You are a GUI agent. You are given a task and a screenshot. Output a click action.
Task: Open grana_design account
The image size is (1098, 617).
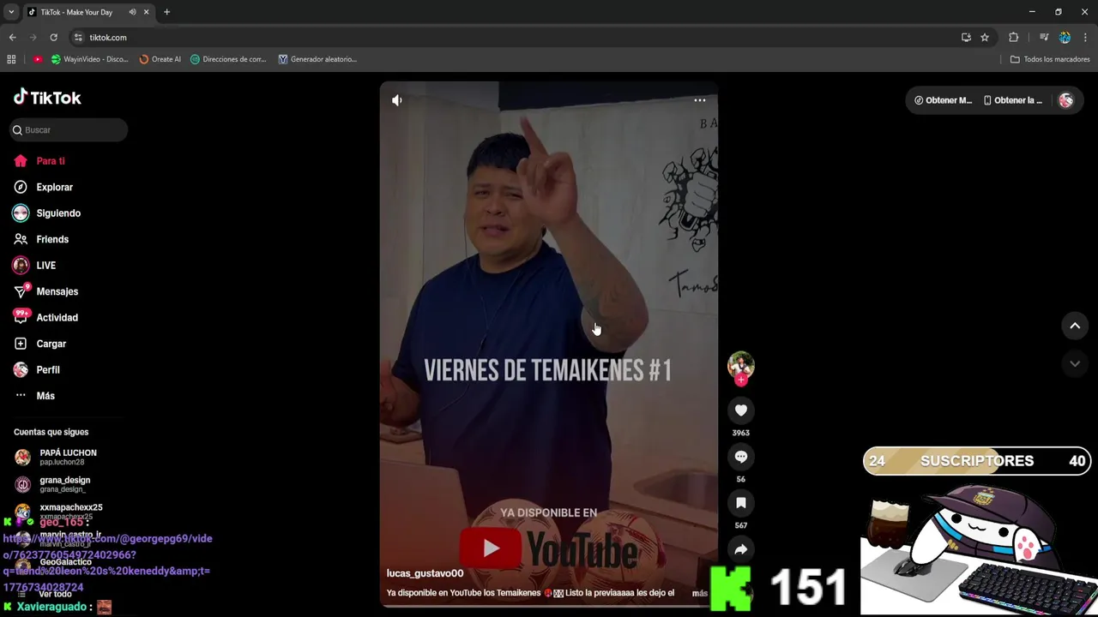coord(64,484)
